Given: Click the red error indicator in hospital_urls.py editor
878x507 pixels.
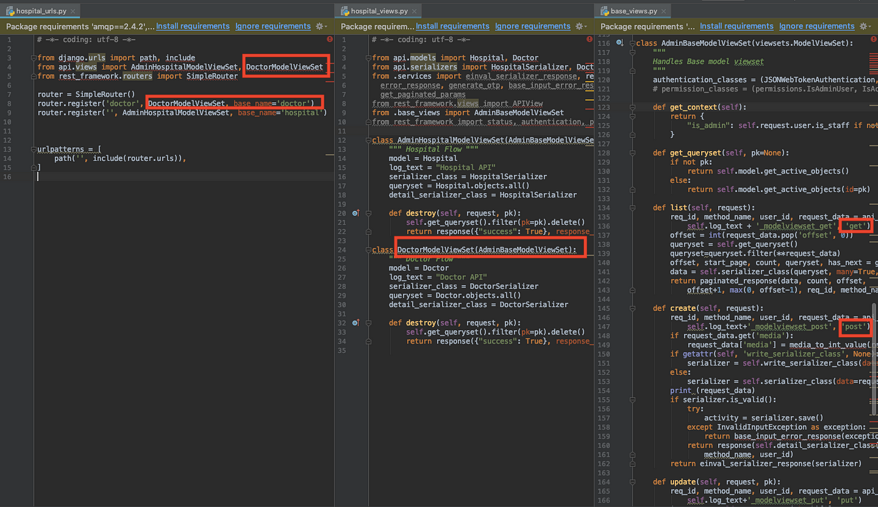Looking at the screenshot, I should coord(329,39).
